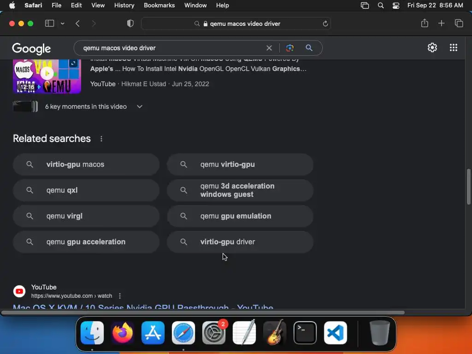Open Trash in the Dock
Viewport: 472px width, 354px height.
(x=379, y=333)
